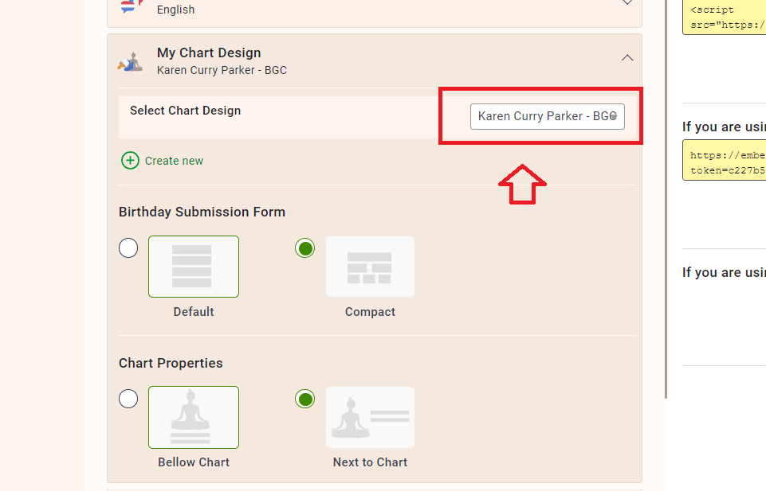Open the Select Chart Design dropdown
Viewport: 766px width, 491px height.
[x=547, y=116]
